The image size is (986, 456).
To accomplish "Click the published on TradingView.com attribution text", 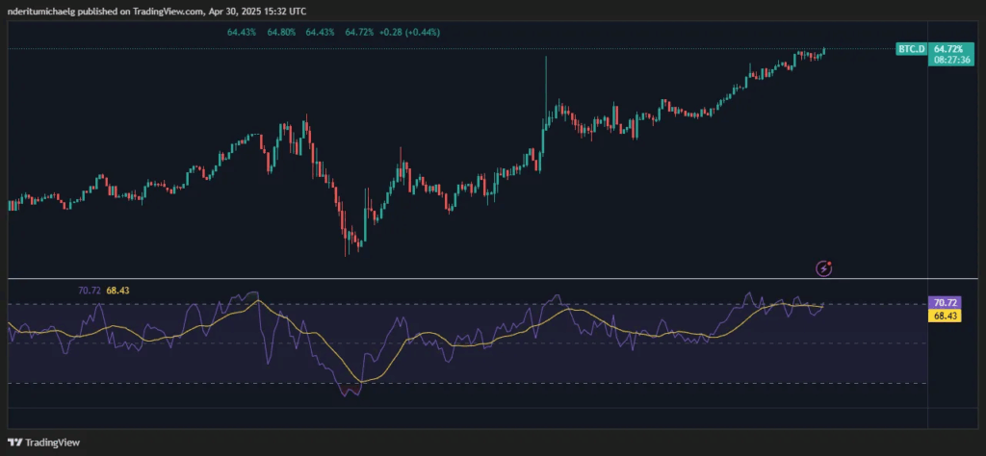I will 157,12.
